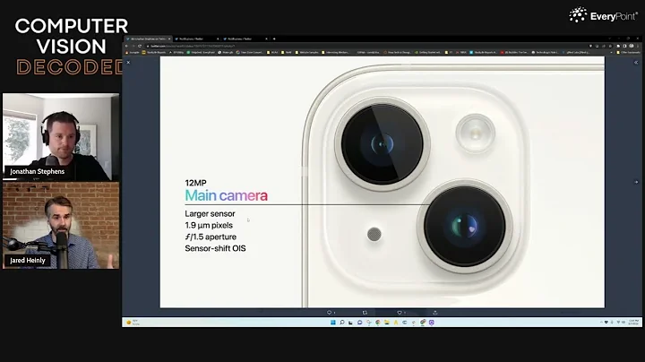This screenshot has width=645, height=362.
Task: Open a new browser tab with plus
Action: click(274, 39)
